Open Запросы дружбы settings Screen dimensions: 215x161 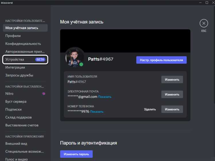click(25, 75)
